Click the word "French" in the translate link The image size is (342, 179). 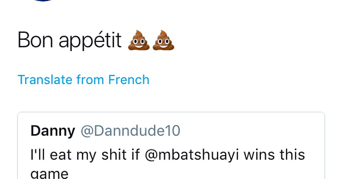129,80
